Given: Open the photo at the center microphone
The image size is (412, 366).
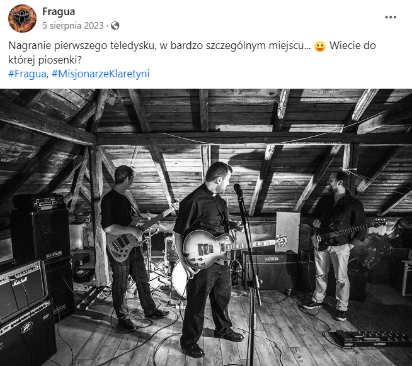Looking at the screenshot, I should click(x=239, y=190).
